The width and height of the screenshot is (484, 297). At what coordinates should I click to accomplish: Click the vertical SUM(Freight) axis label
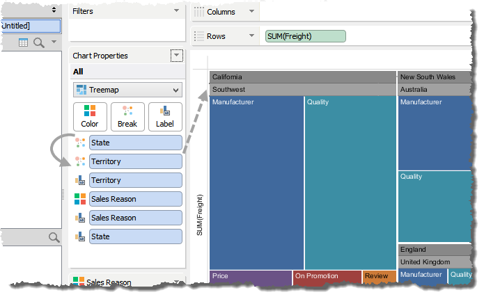(x=200, y=215)
